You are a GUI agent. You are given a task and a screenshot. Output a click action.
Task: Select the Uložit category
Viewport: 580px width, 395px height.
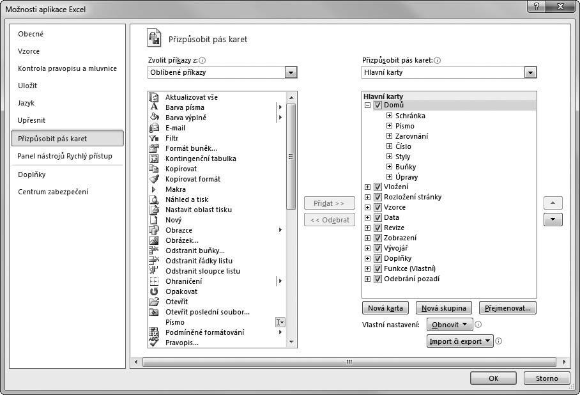coord(27,86)
